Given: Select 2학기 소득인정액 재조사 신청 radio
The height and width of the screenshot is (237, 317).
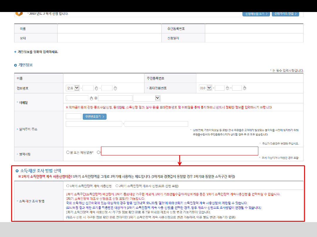Looking at the screenshot, I should click(117, 186).
